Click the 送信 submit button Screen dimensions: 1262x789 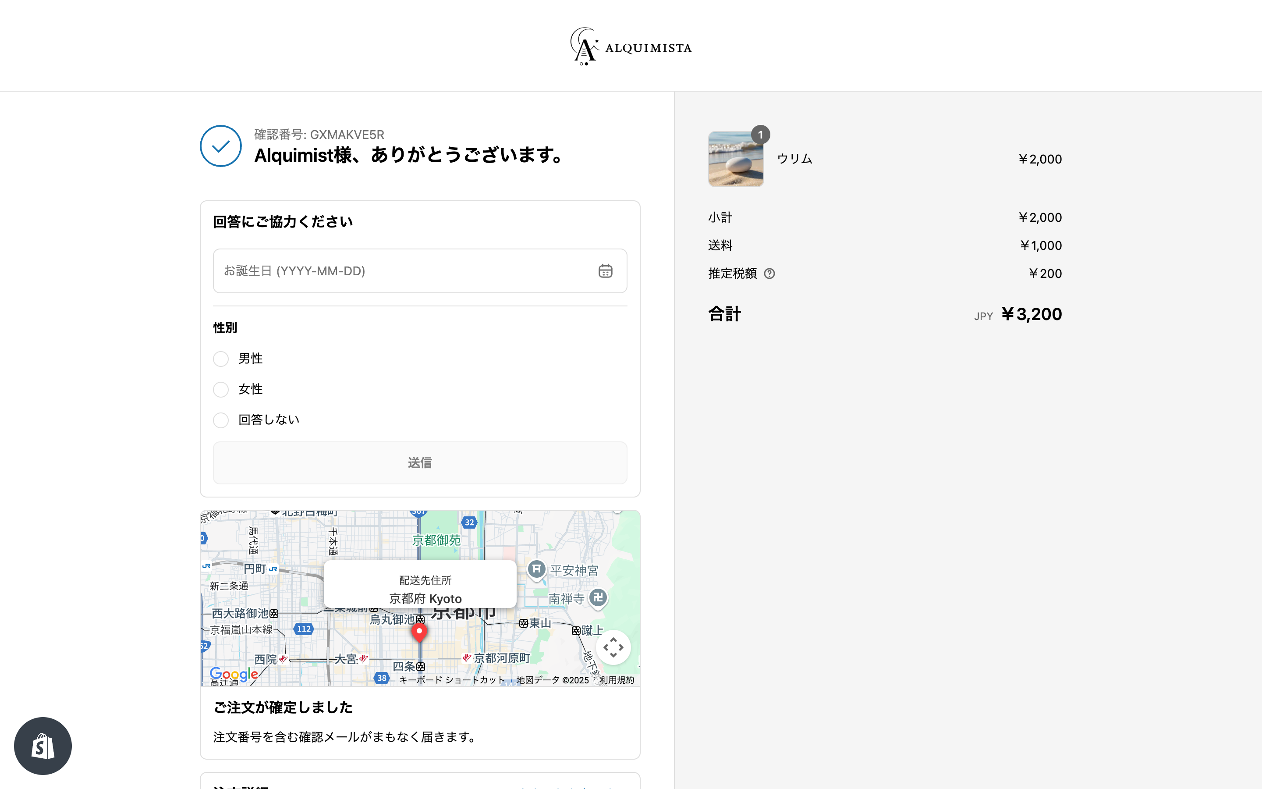[420, 463]
